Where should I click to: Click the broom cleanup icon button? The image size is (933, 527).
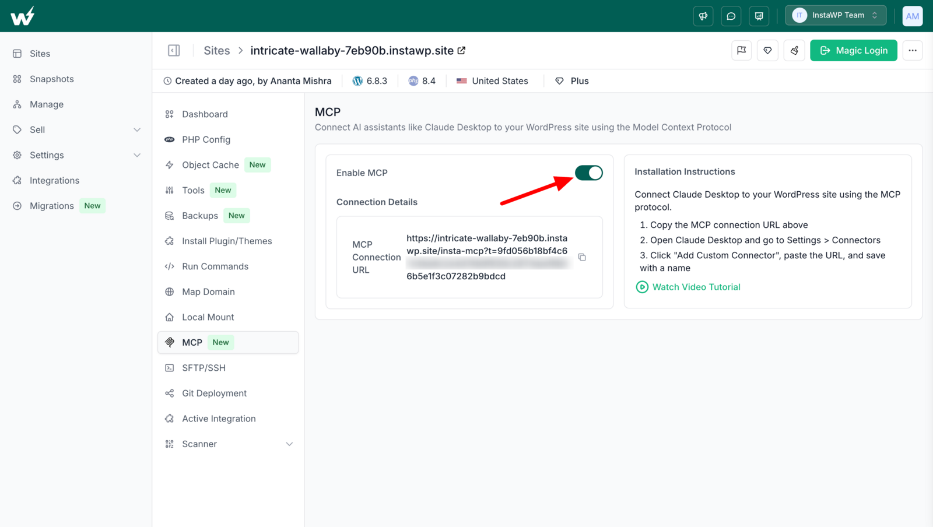pos(794,51)
